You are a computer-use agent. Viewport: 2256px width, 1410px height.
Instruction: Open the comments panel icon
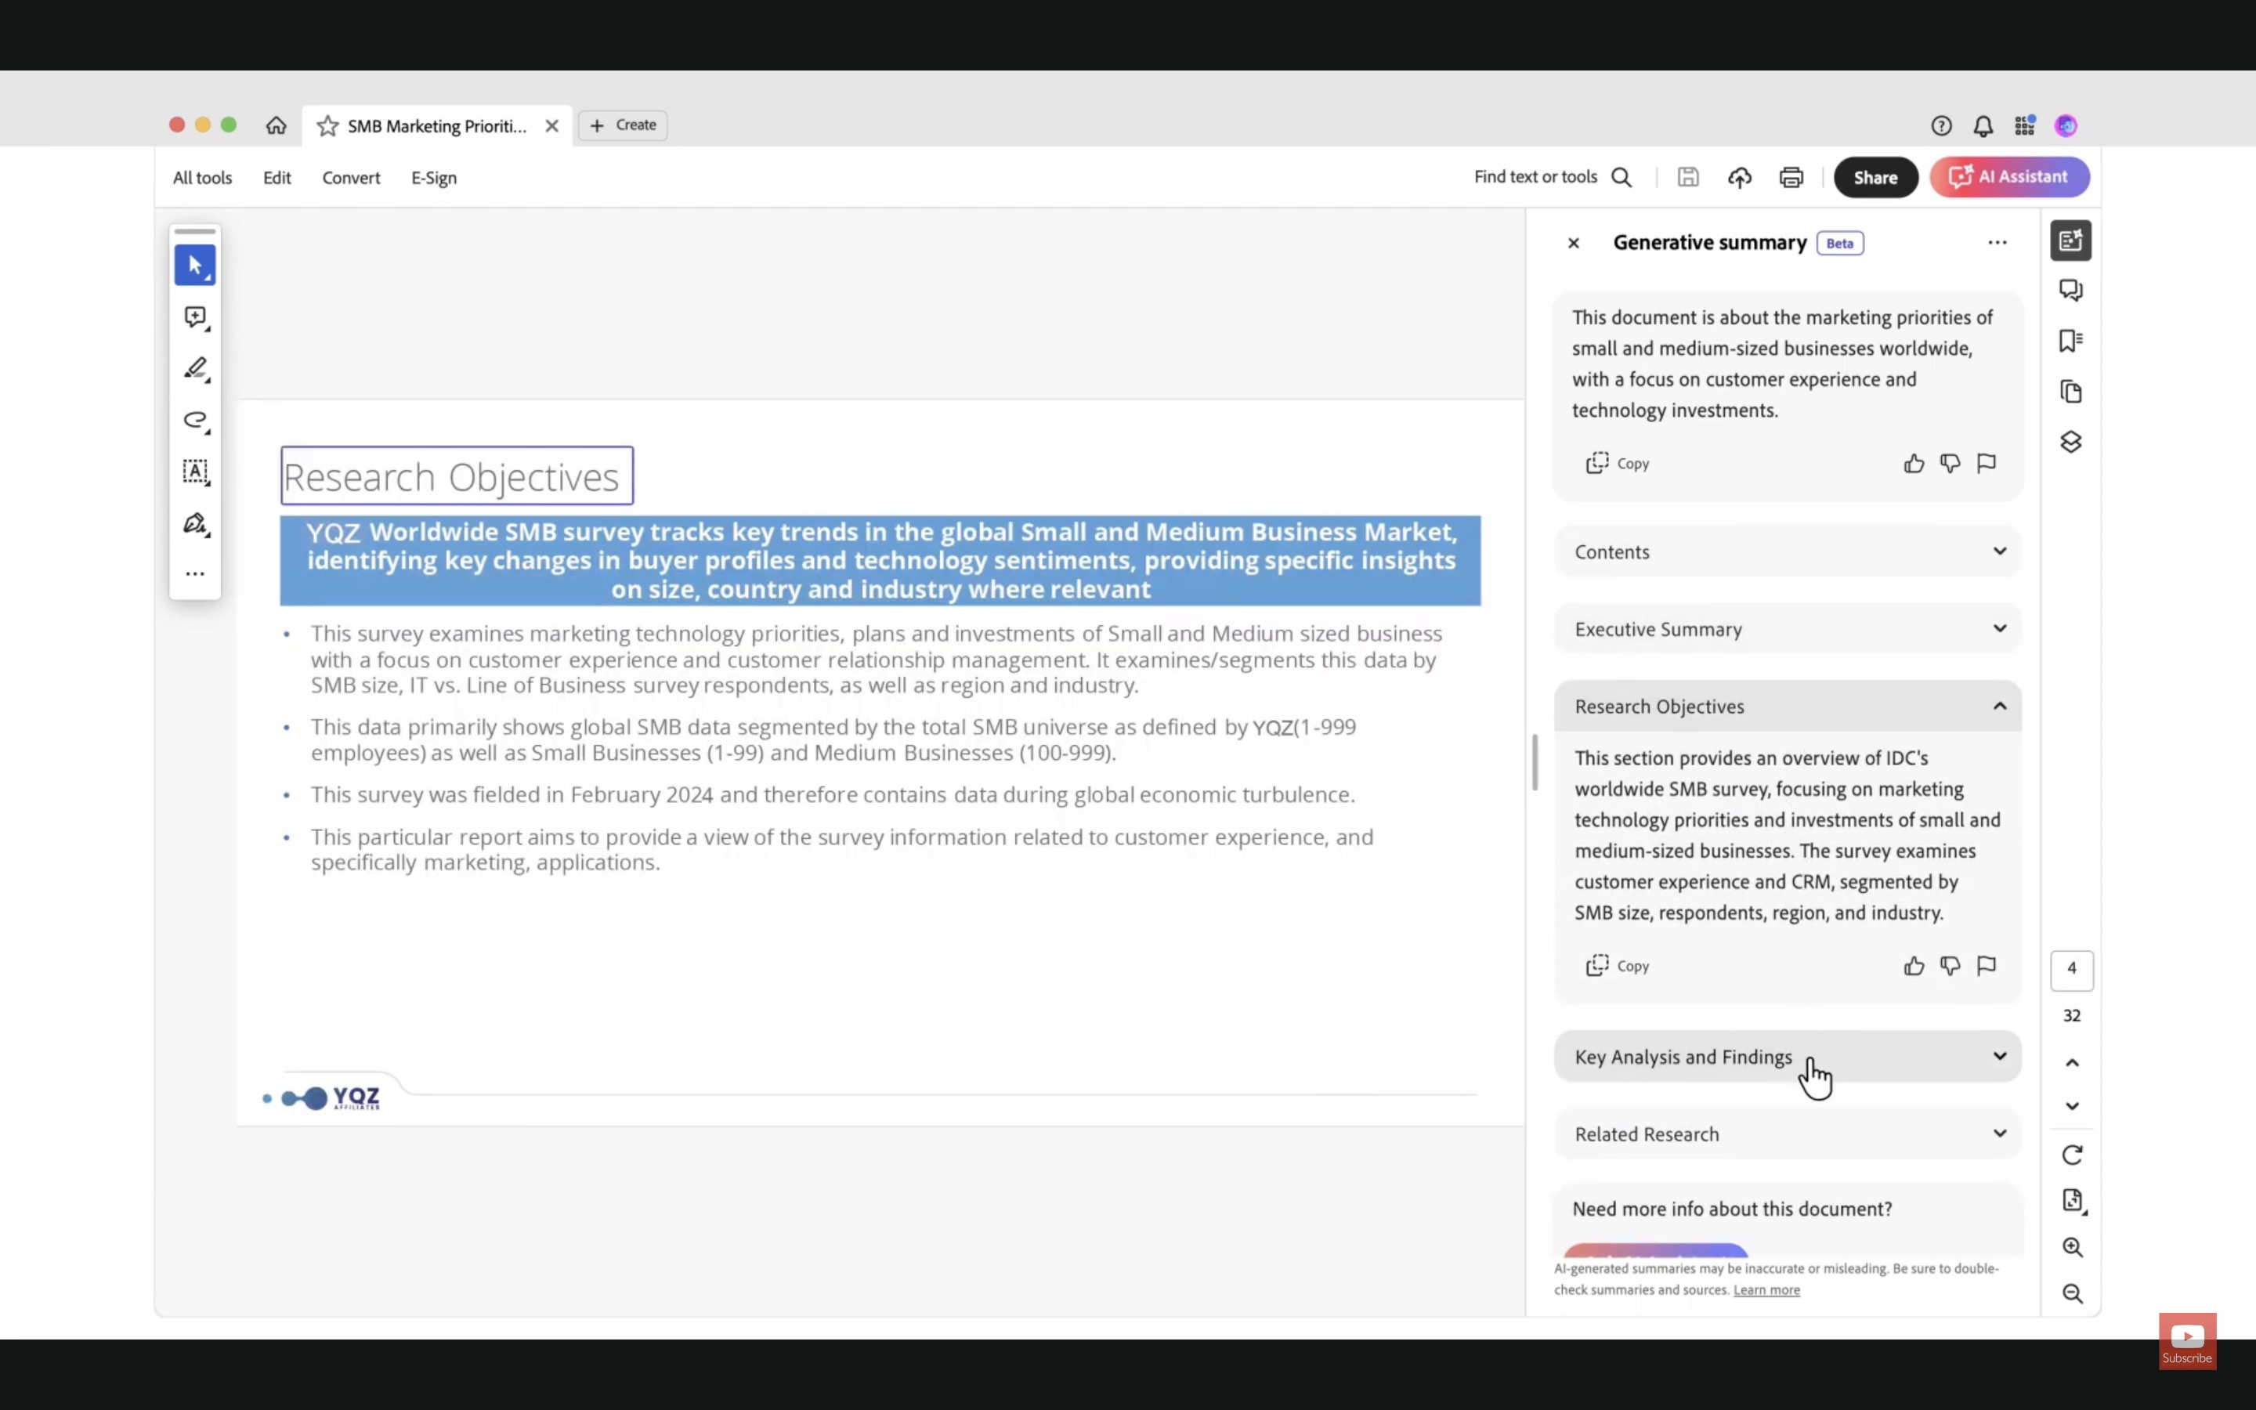click(2070, 291)
